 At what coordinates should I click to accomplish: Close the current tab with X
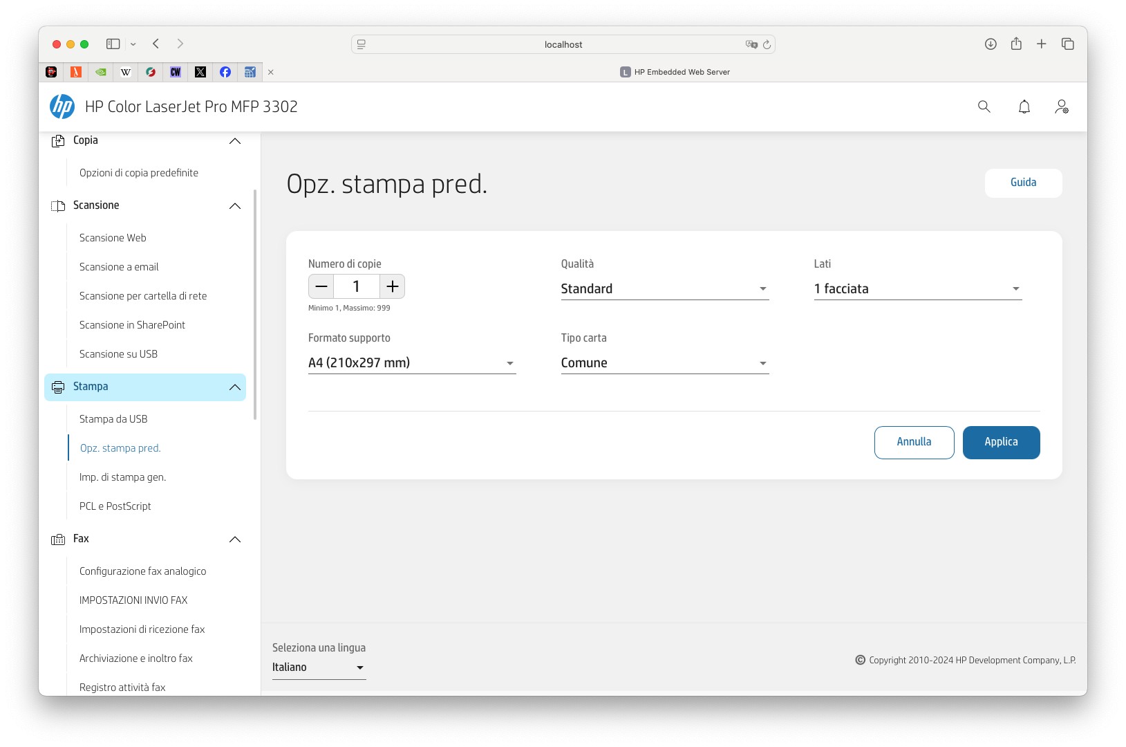(271, 72)
